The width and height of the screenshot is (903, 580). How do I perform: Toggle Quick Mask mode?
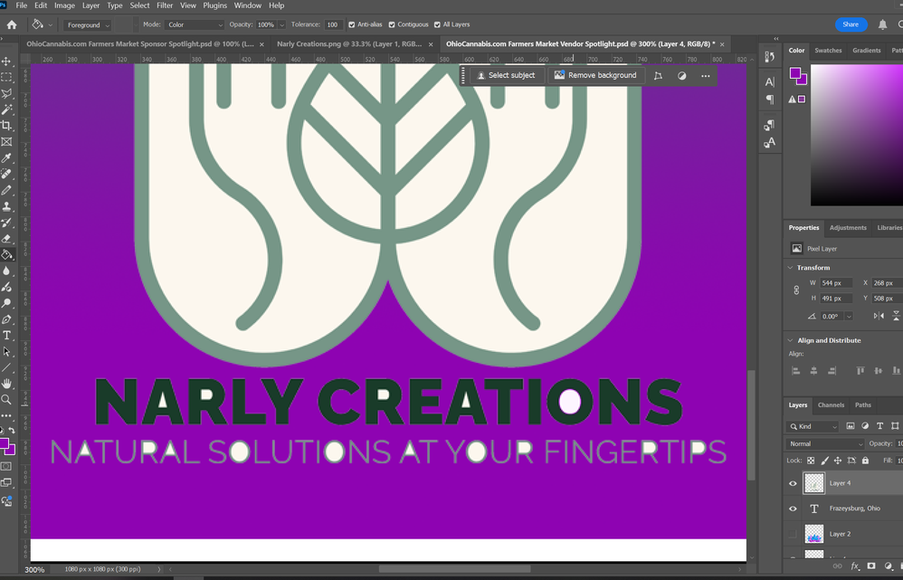[7, 467]
